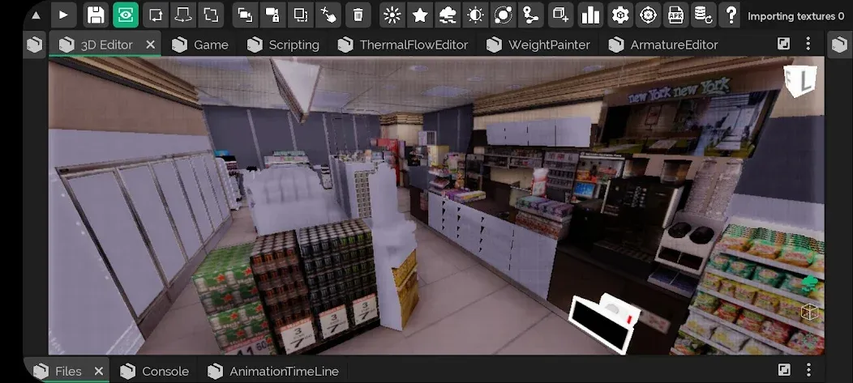
Task: Toggle the camera lock icon
Action: pos(272,15)
